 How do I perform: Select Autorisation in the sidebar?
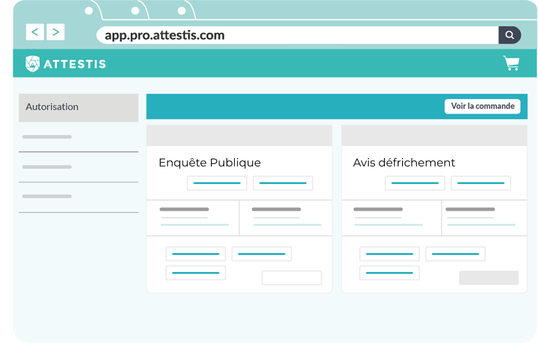click(78, 107)
